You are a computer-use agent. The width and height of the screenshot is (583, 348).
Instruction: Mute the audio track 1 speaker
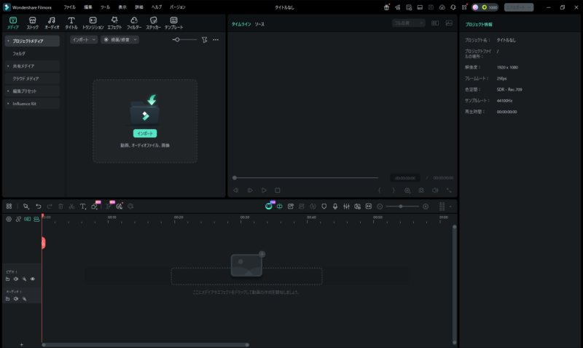coord(16,298)
